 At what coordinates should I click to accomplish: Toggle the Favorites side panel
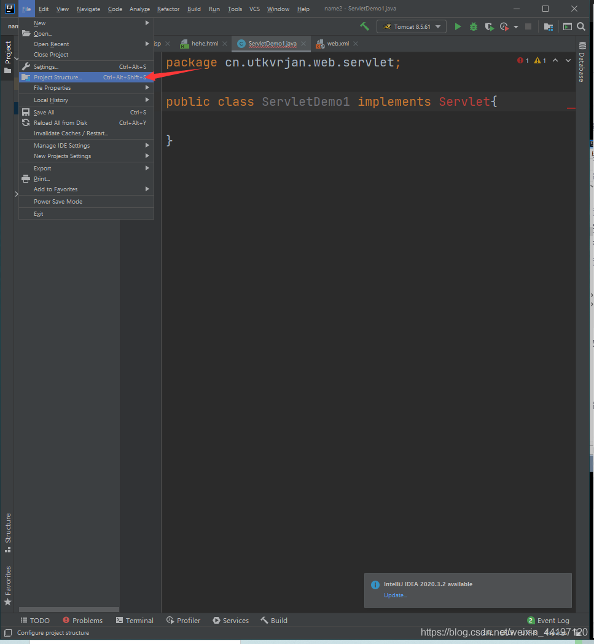[8, 585]
